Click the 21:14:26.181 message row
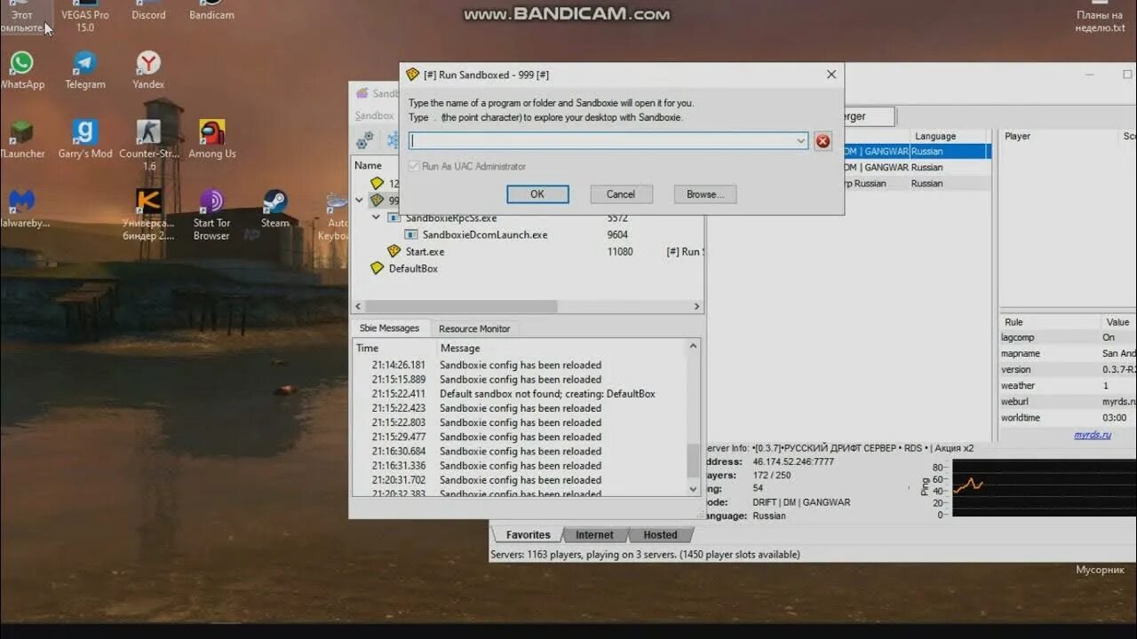The image size is (1137, 639). (521, 365)
